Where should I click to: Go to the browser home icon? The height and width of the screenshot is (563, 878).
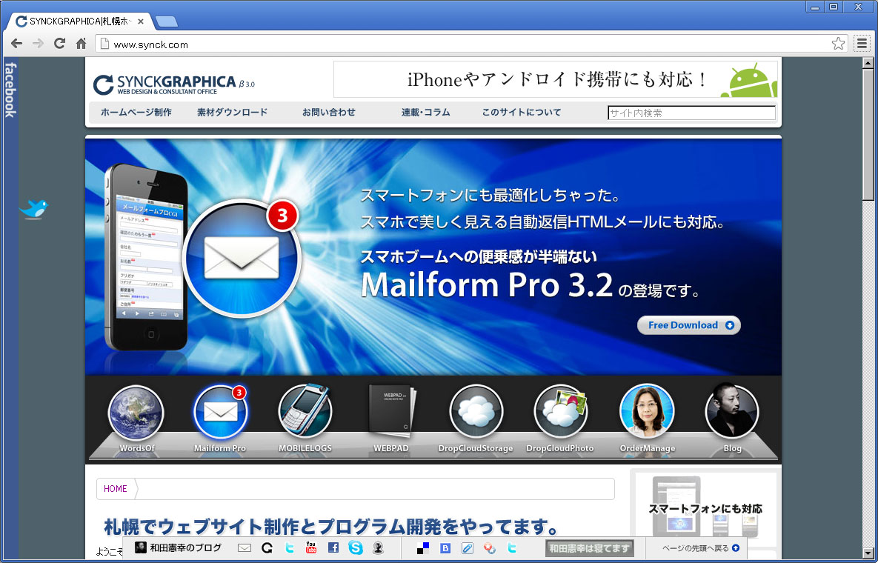pos(82,44)
